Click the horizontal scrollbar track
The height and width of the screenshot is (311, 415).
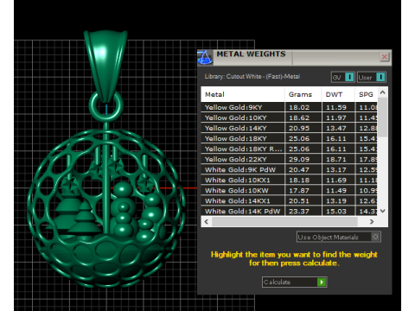(284, 221)
